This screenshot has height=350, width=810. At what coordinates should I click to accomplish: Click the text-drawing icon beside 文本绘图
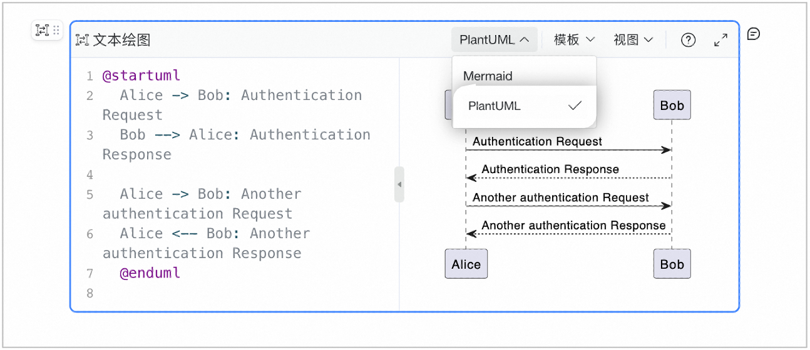tap(82, 40)
